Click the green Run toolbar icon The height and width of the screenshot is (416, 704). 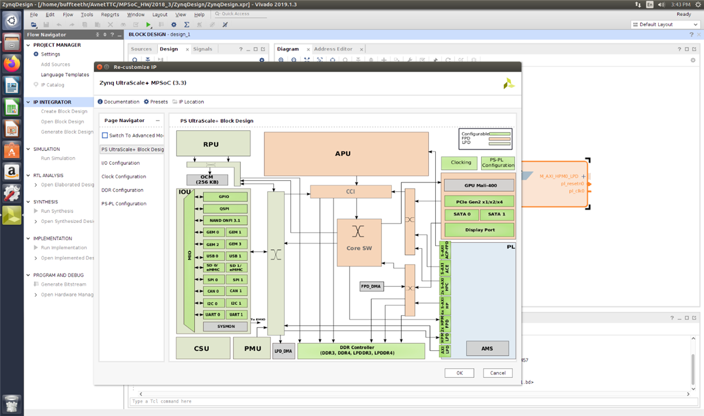click(148, 25)
